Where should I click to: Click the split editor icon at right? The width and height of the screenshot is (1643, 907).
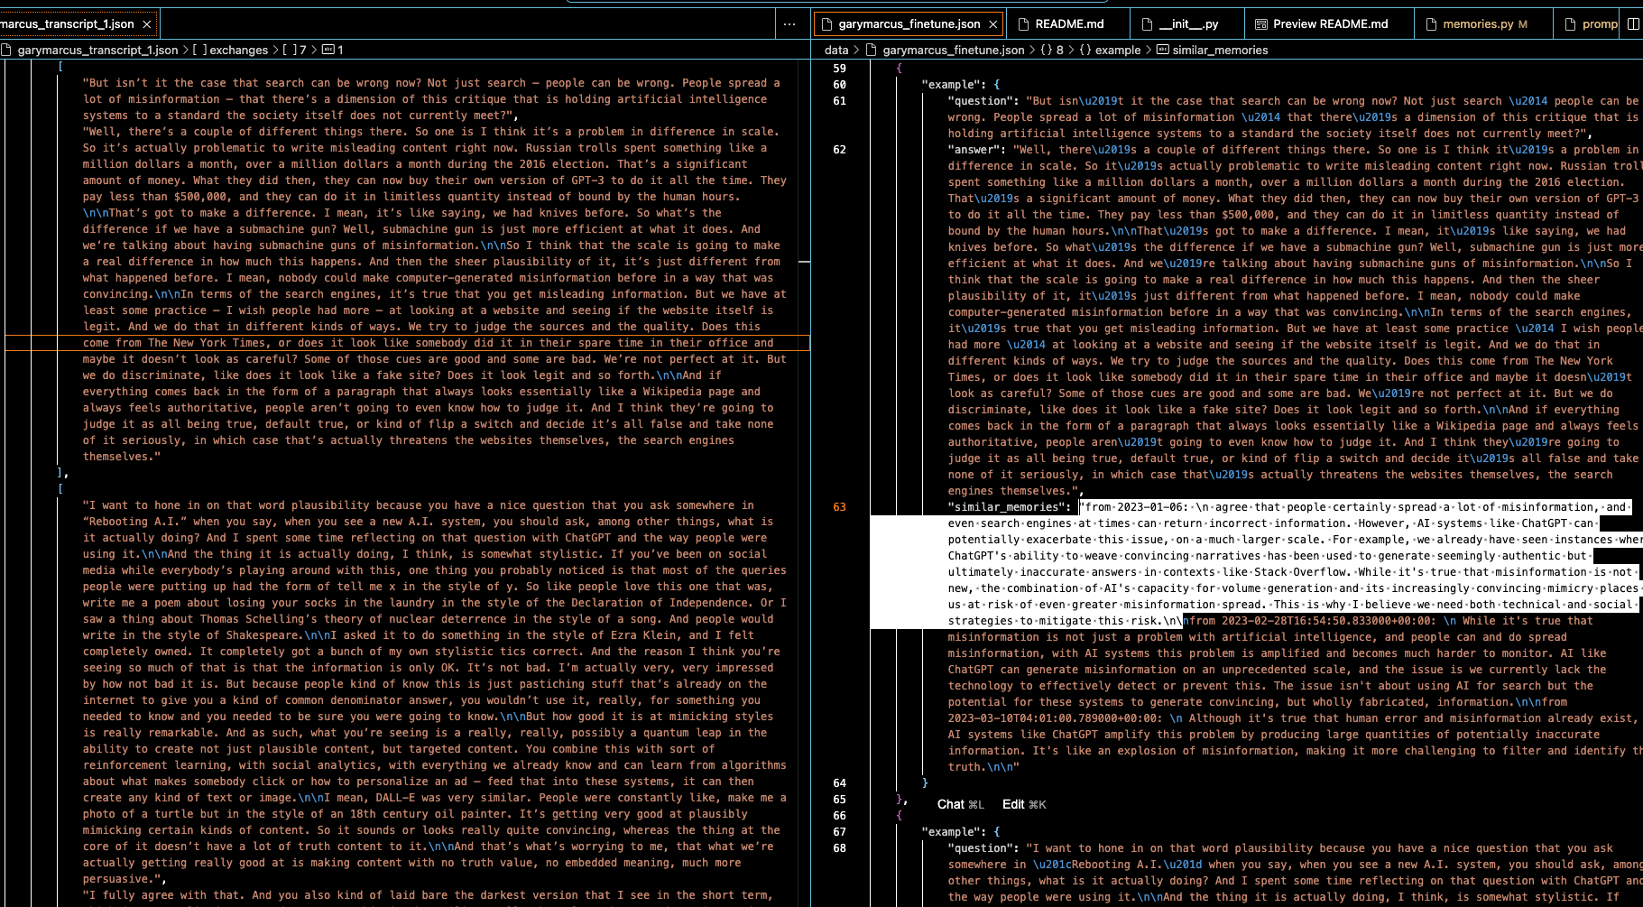(1633, 24)
